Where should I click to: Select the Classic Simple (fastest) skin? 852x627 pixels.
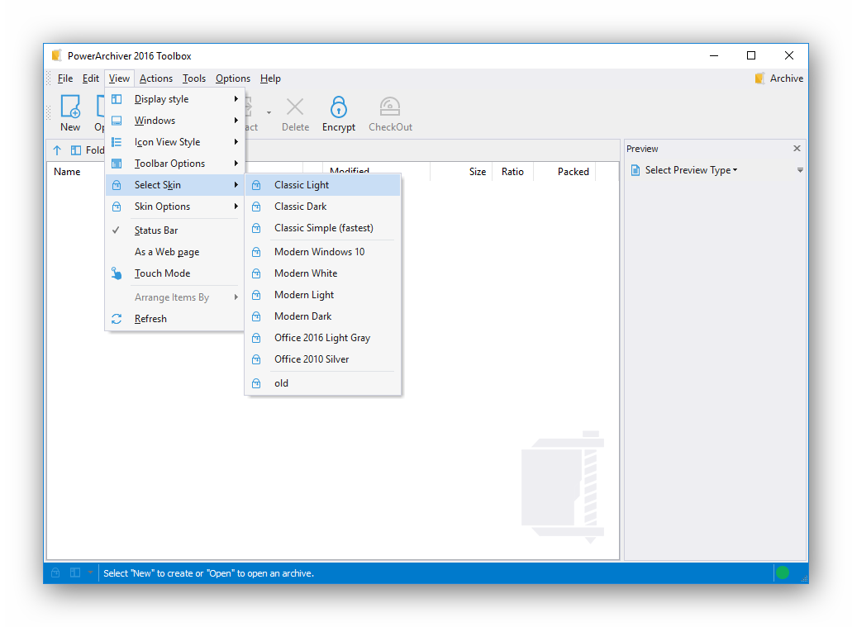coord(323,228)
